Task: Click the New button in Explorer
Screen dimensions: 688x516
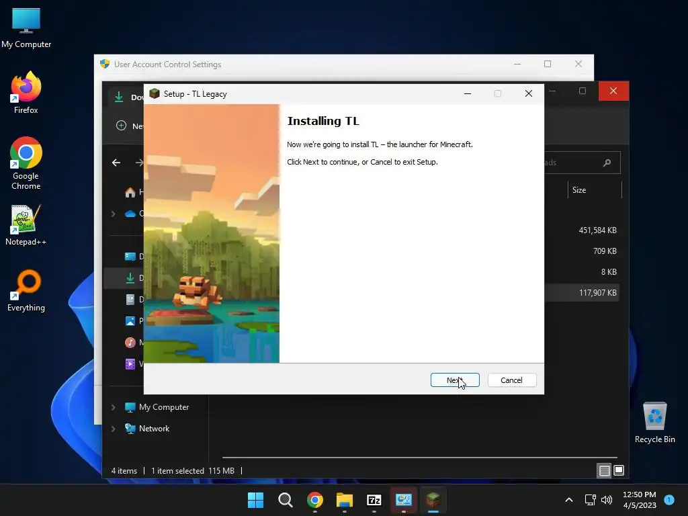Action: [x=130, y=126]
